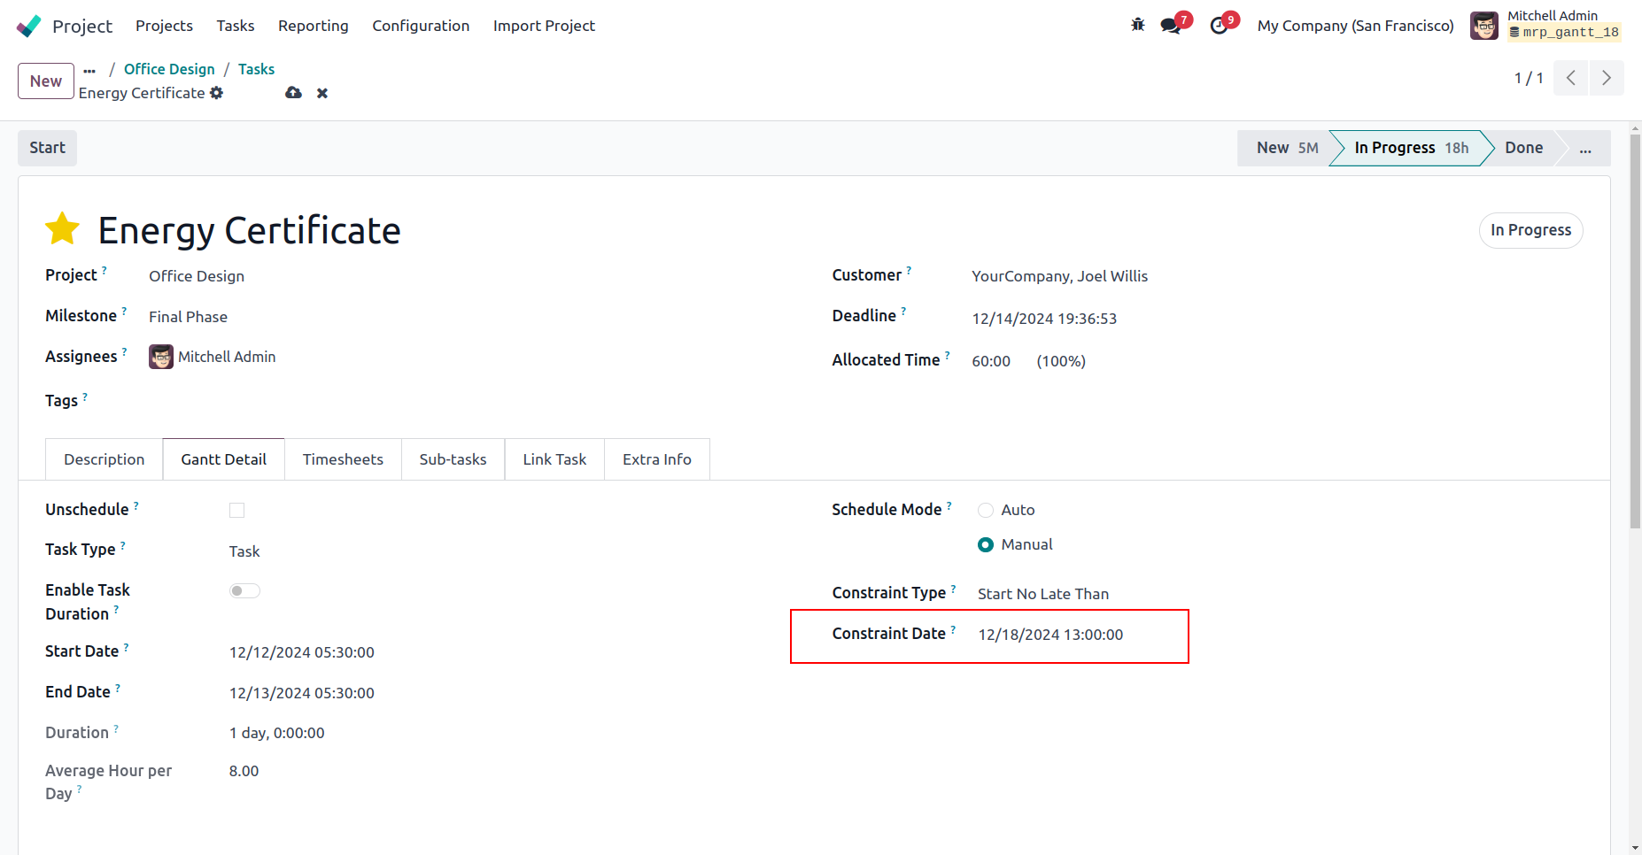Expand more stages ellipsis in status bar
Image resolution: width=1642 pixels, height=855 pixels.
pyautogui.click(x=1584, y=149)
